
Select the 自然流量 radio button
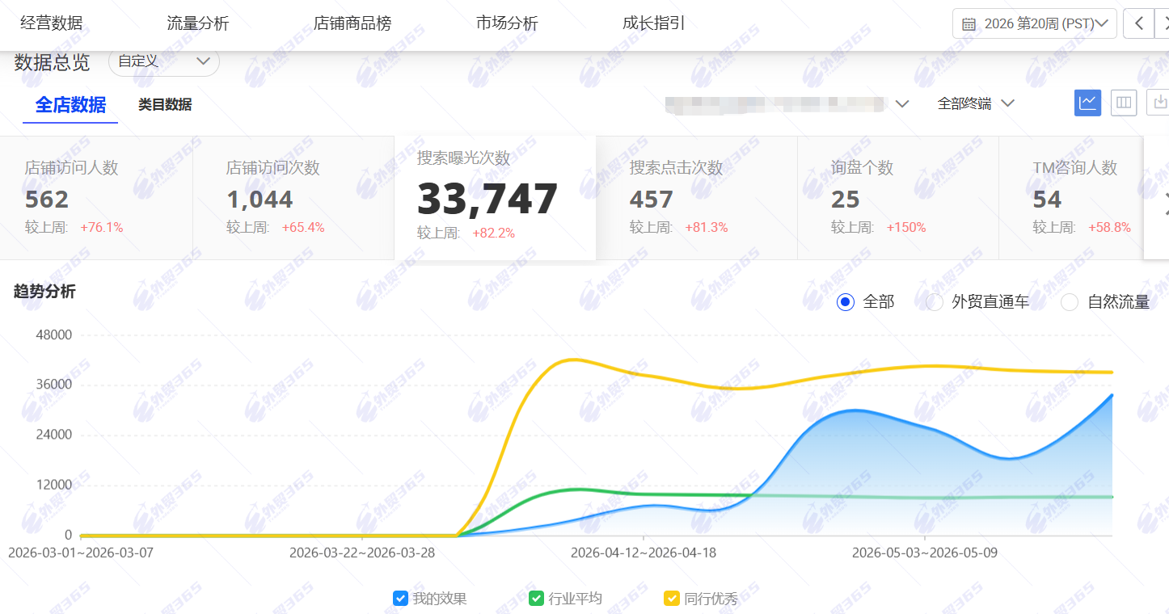click(x=1070, y=302)
